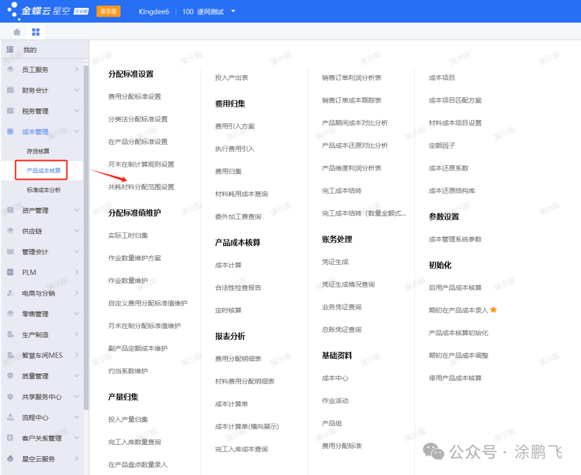This screenshot has height=475, width=581.
Task: Click the home icon tab
Action: (17, 32)
